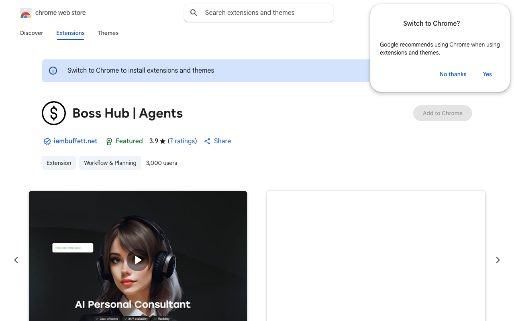Screen dimensions: 514x321
Task: Select the blank second screenshot card
Action: 376,256
